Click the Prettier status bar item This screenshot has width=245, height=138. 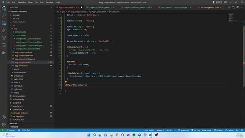229,130
